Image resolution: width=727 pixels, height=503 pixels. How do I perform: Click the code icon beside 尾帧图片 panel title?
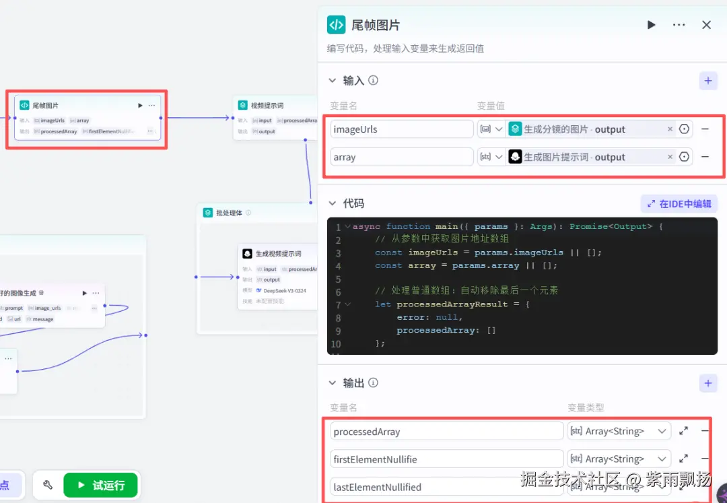tap(336, 25)
